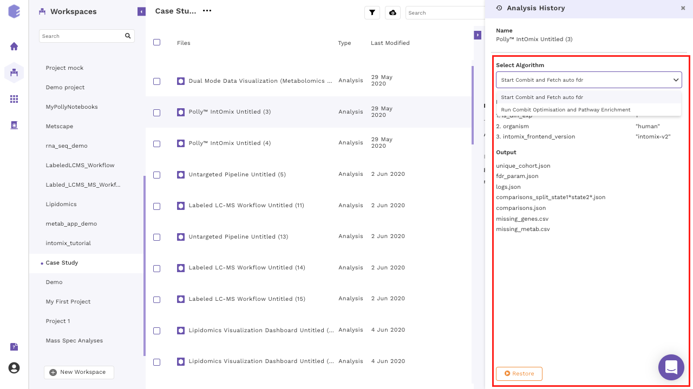
Task: Open the rna_seq_demo workspace
Action: [67, 146]
